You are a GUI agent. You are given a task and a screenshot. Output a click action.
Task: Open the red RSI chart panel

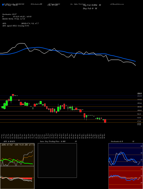126,178
